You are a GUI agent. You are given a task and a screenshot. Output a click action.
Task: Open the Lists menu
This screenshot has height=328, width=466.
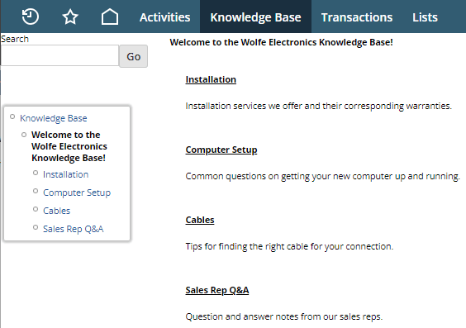click(425, 17)
